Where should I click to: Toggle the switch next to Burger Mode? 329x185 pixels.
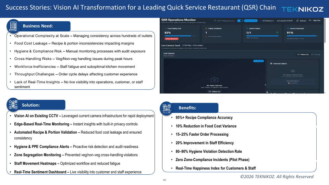240,21
